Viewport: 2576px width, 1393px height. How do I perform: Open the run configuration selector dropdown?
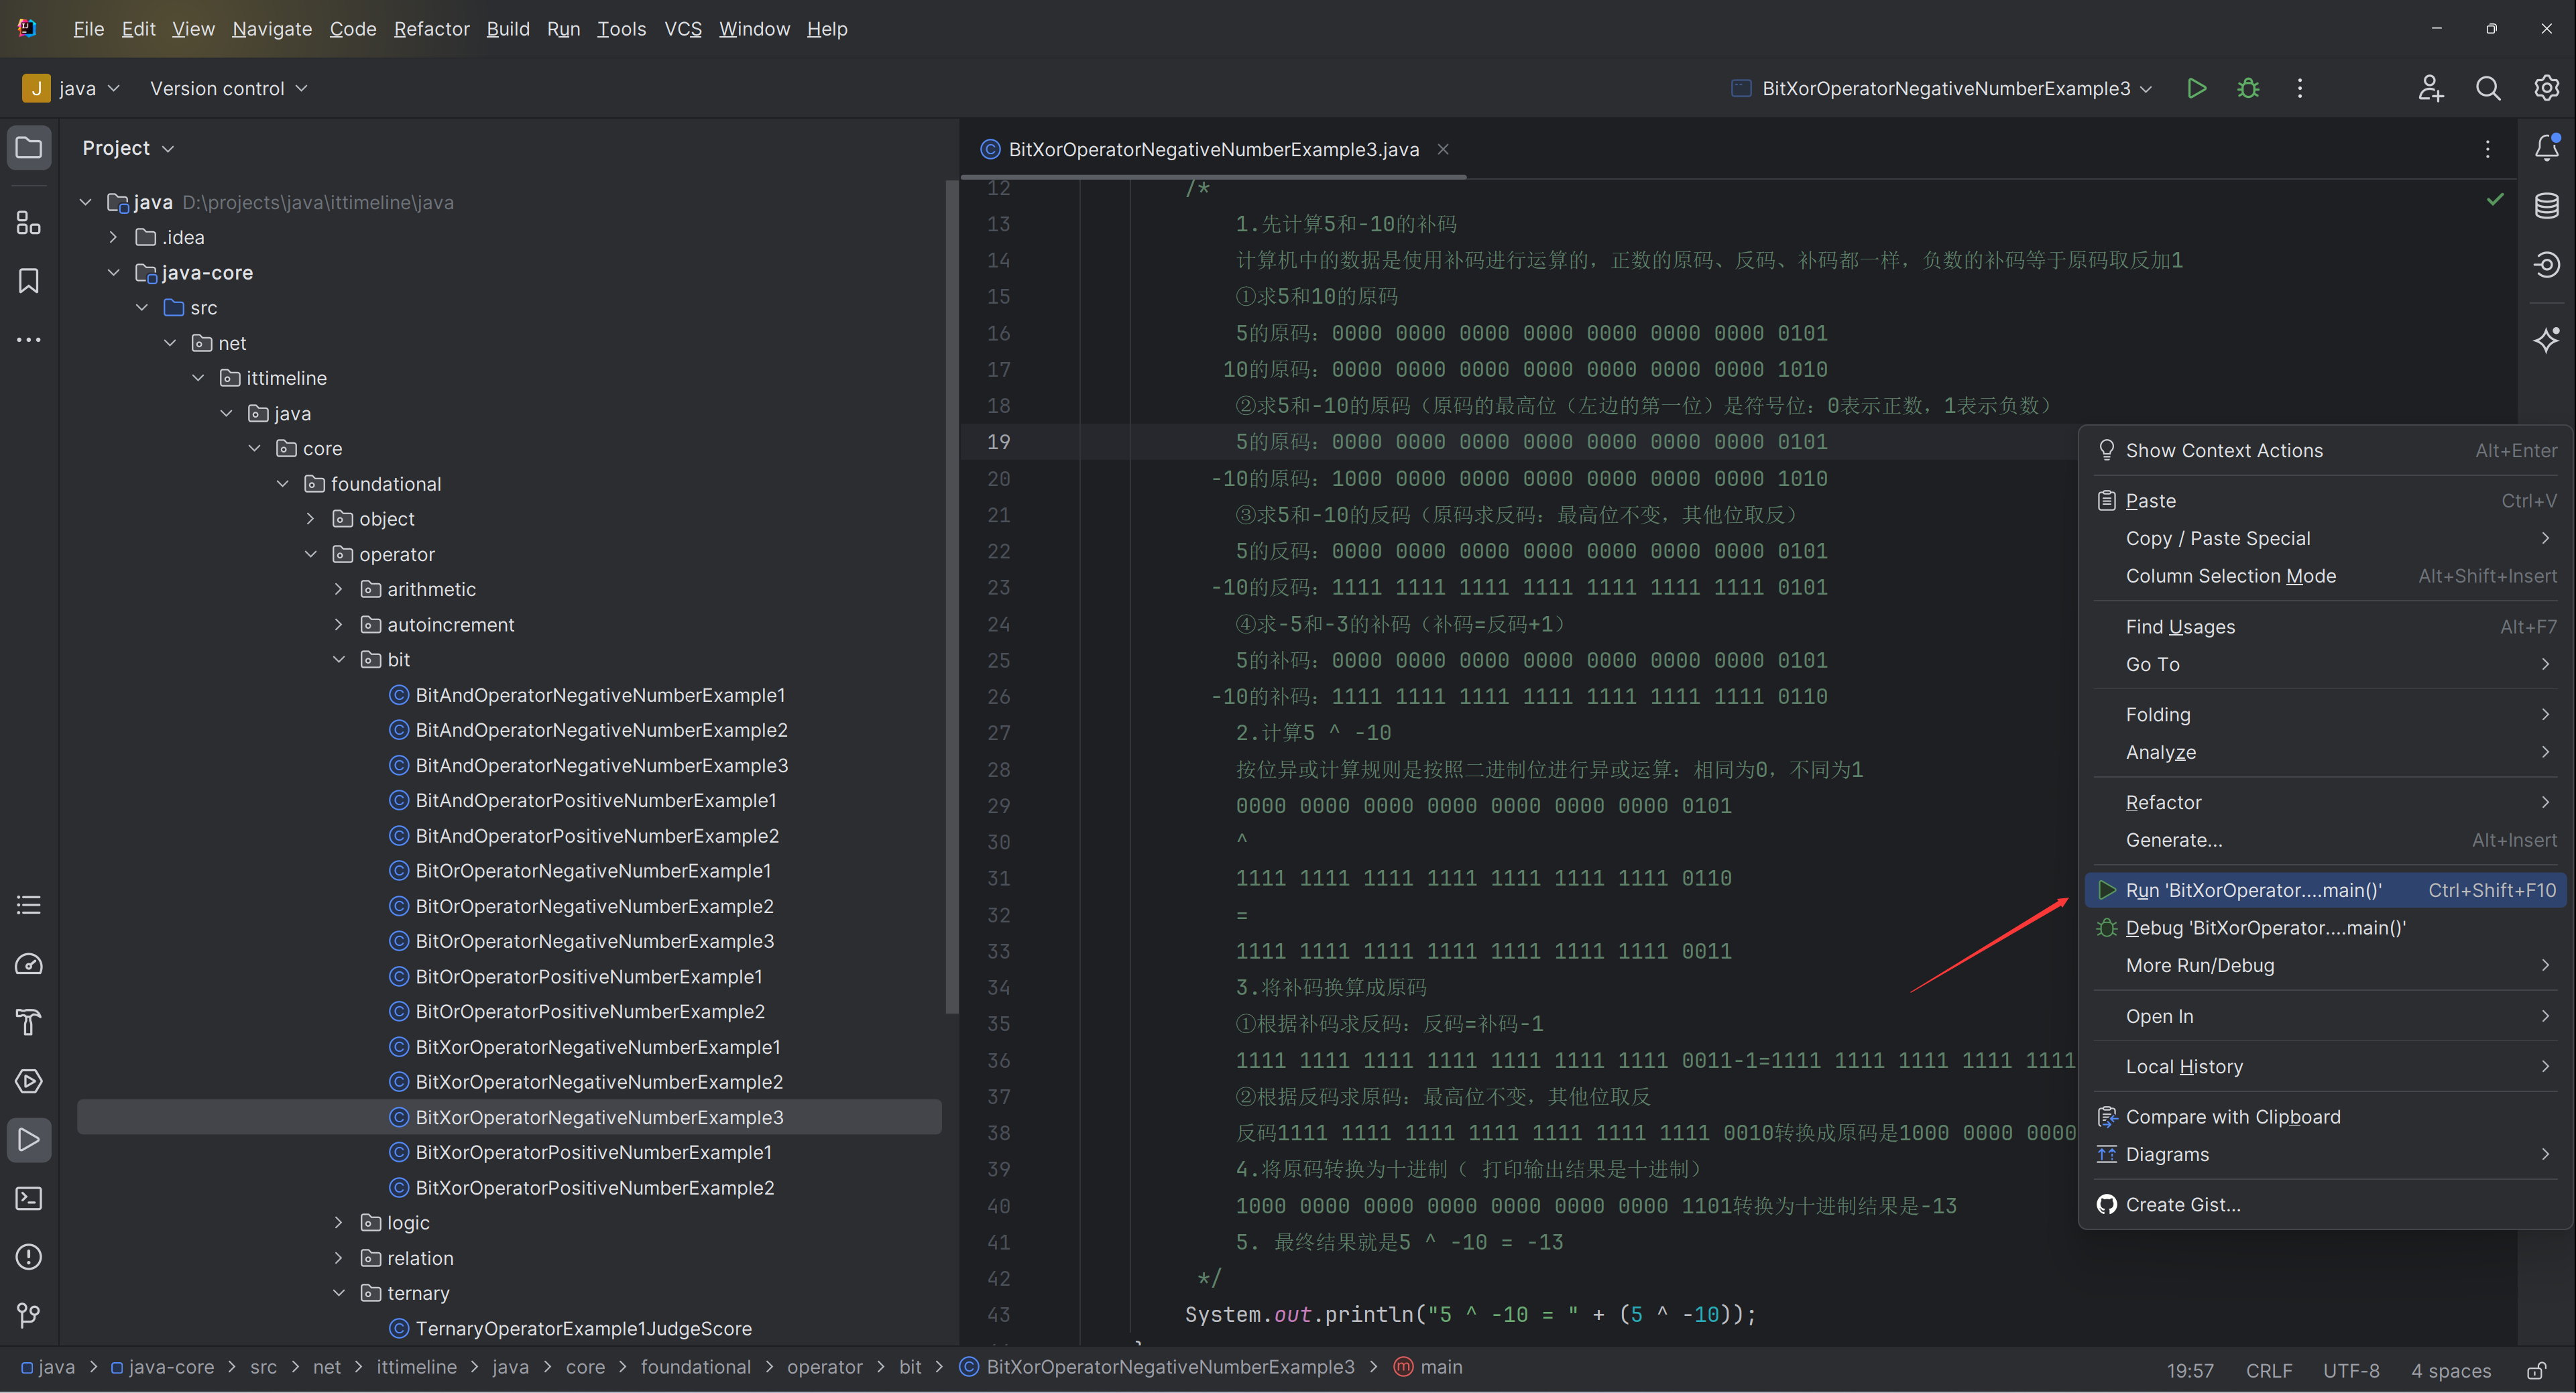click(x=1942, y=88)
